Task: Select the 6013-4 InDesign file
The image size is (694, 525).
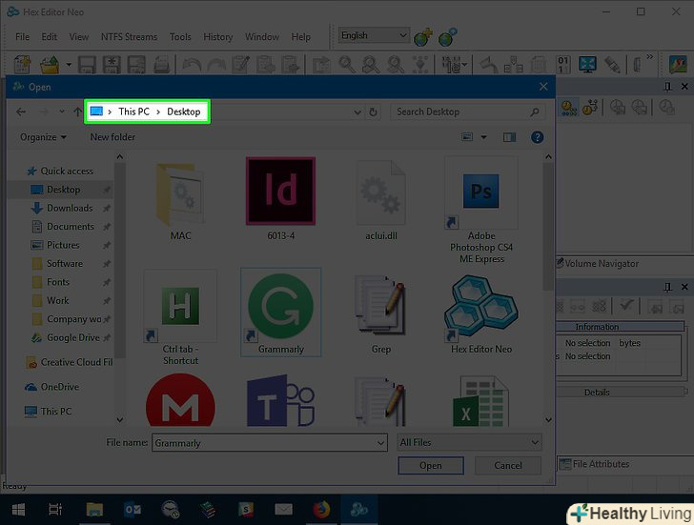Action: click(x=280, y=199)
